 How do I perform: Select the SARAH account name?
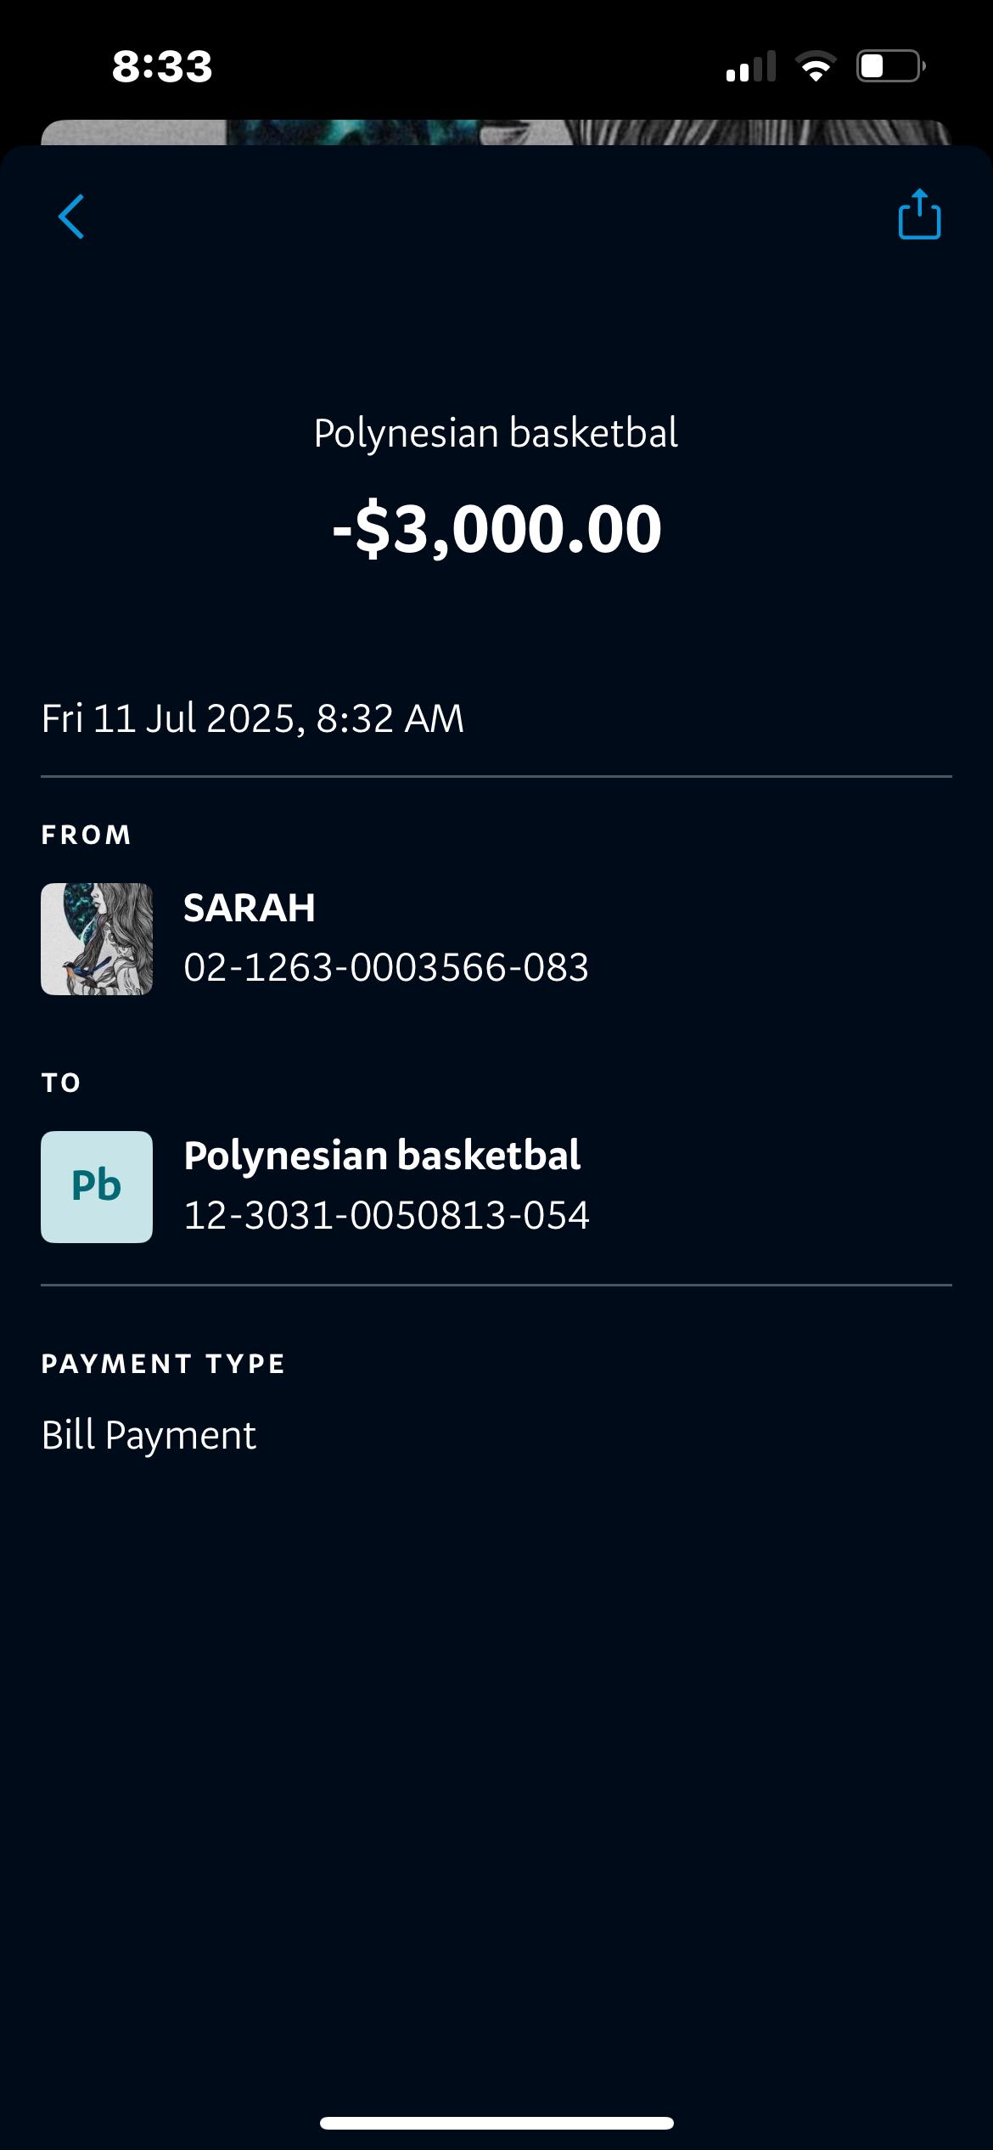[x=250, y=908]
